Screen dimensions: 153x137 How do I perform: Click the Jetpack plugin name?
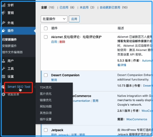coord(57,130)
